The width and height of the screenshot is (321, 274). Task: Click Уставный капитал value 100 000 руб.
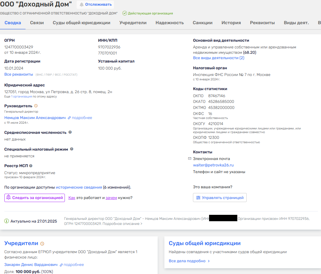(110, 68)
